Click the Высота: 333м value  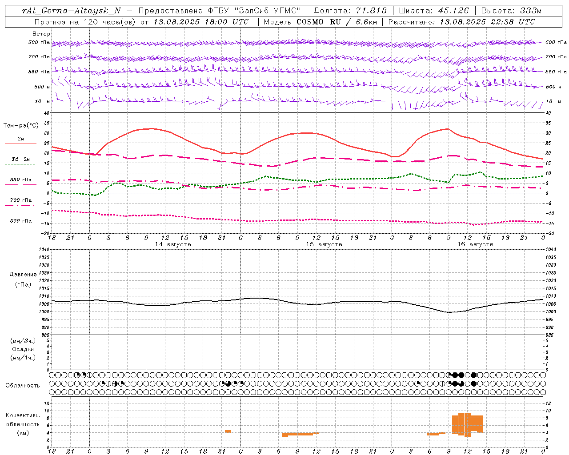[x=511, y=11]
